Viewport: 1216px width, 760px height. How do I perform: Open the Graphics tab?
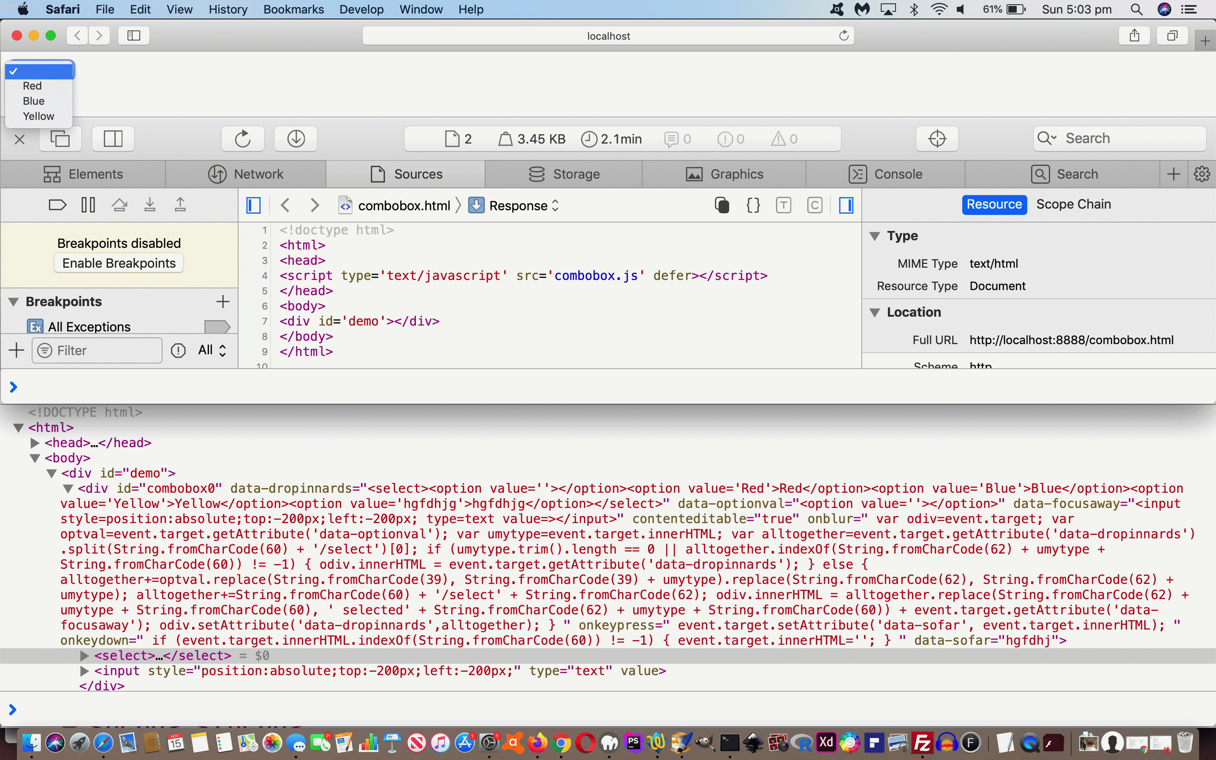coord(724,174)
